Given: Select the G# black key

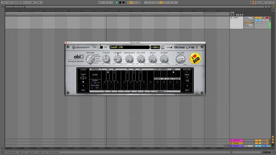Looking at the screenshot, I should (x=134, y=76).
